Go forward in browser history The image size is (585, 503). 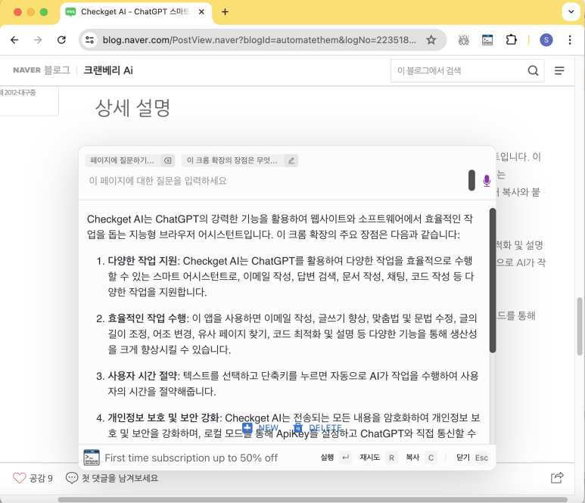tap(38, 40)
